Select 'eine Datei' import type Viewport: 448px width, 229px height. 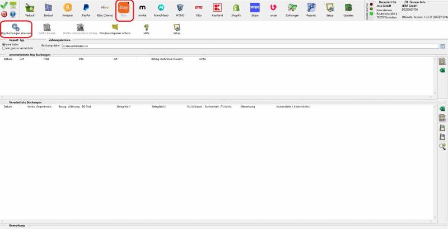coord(4,44)
